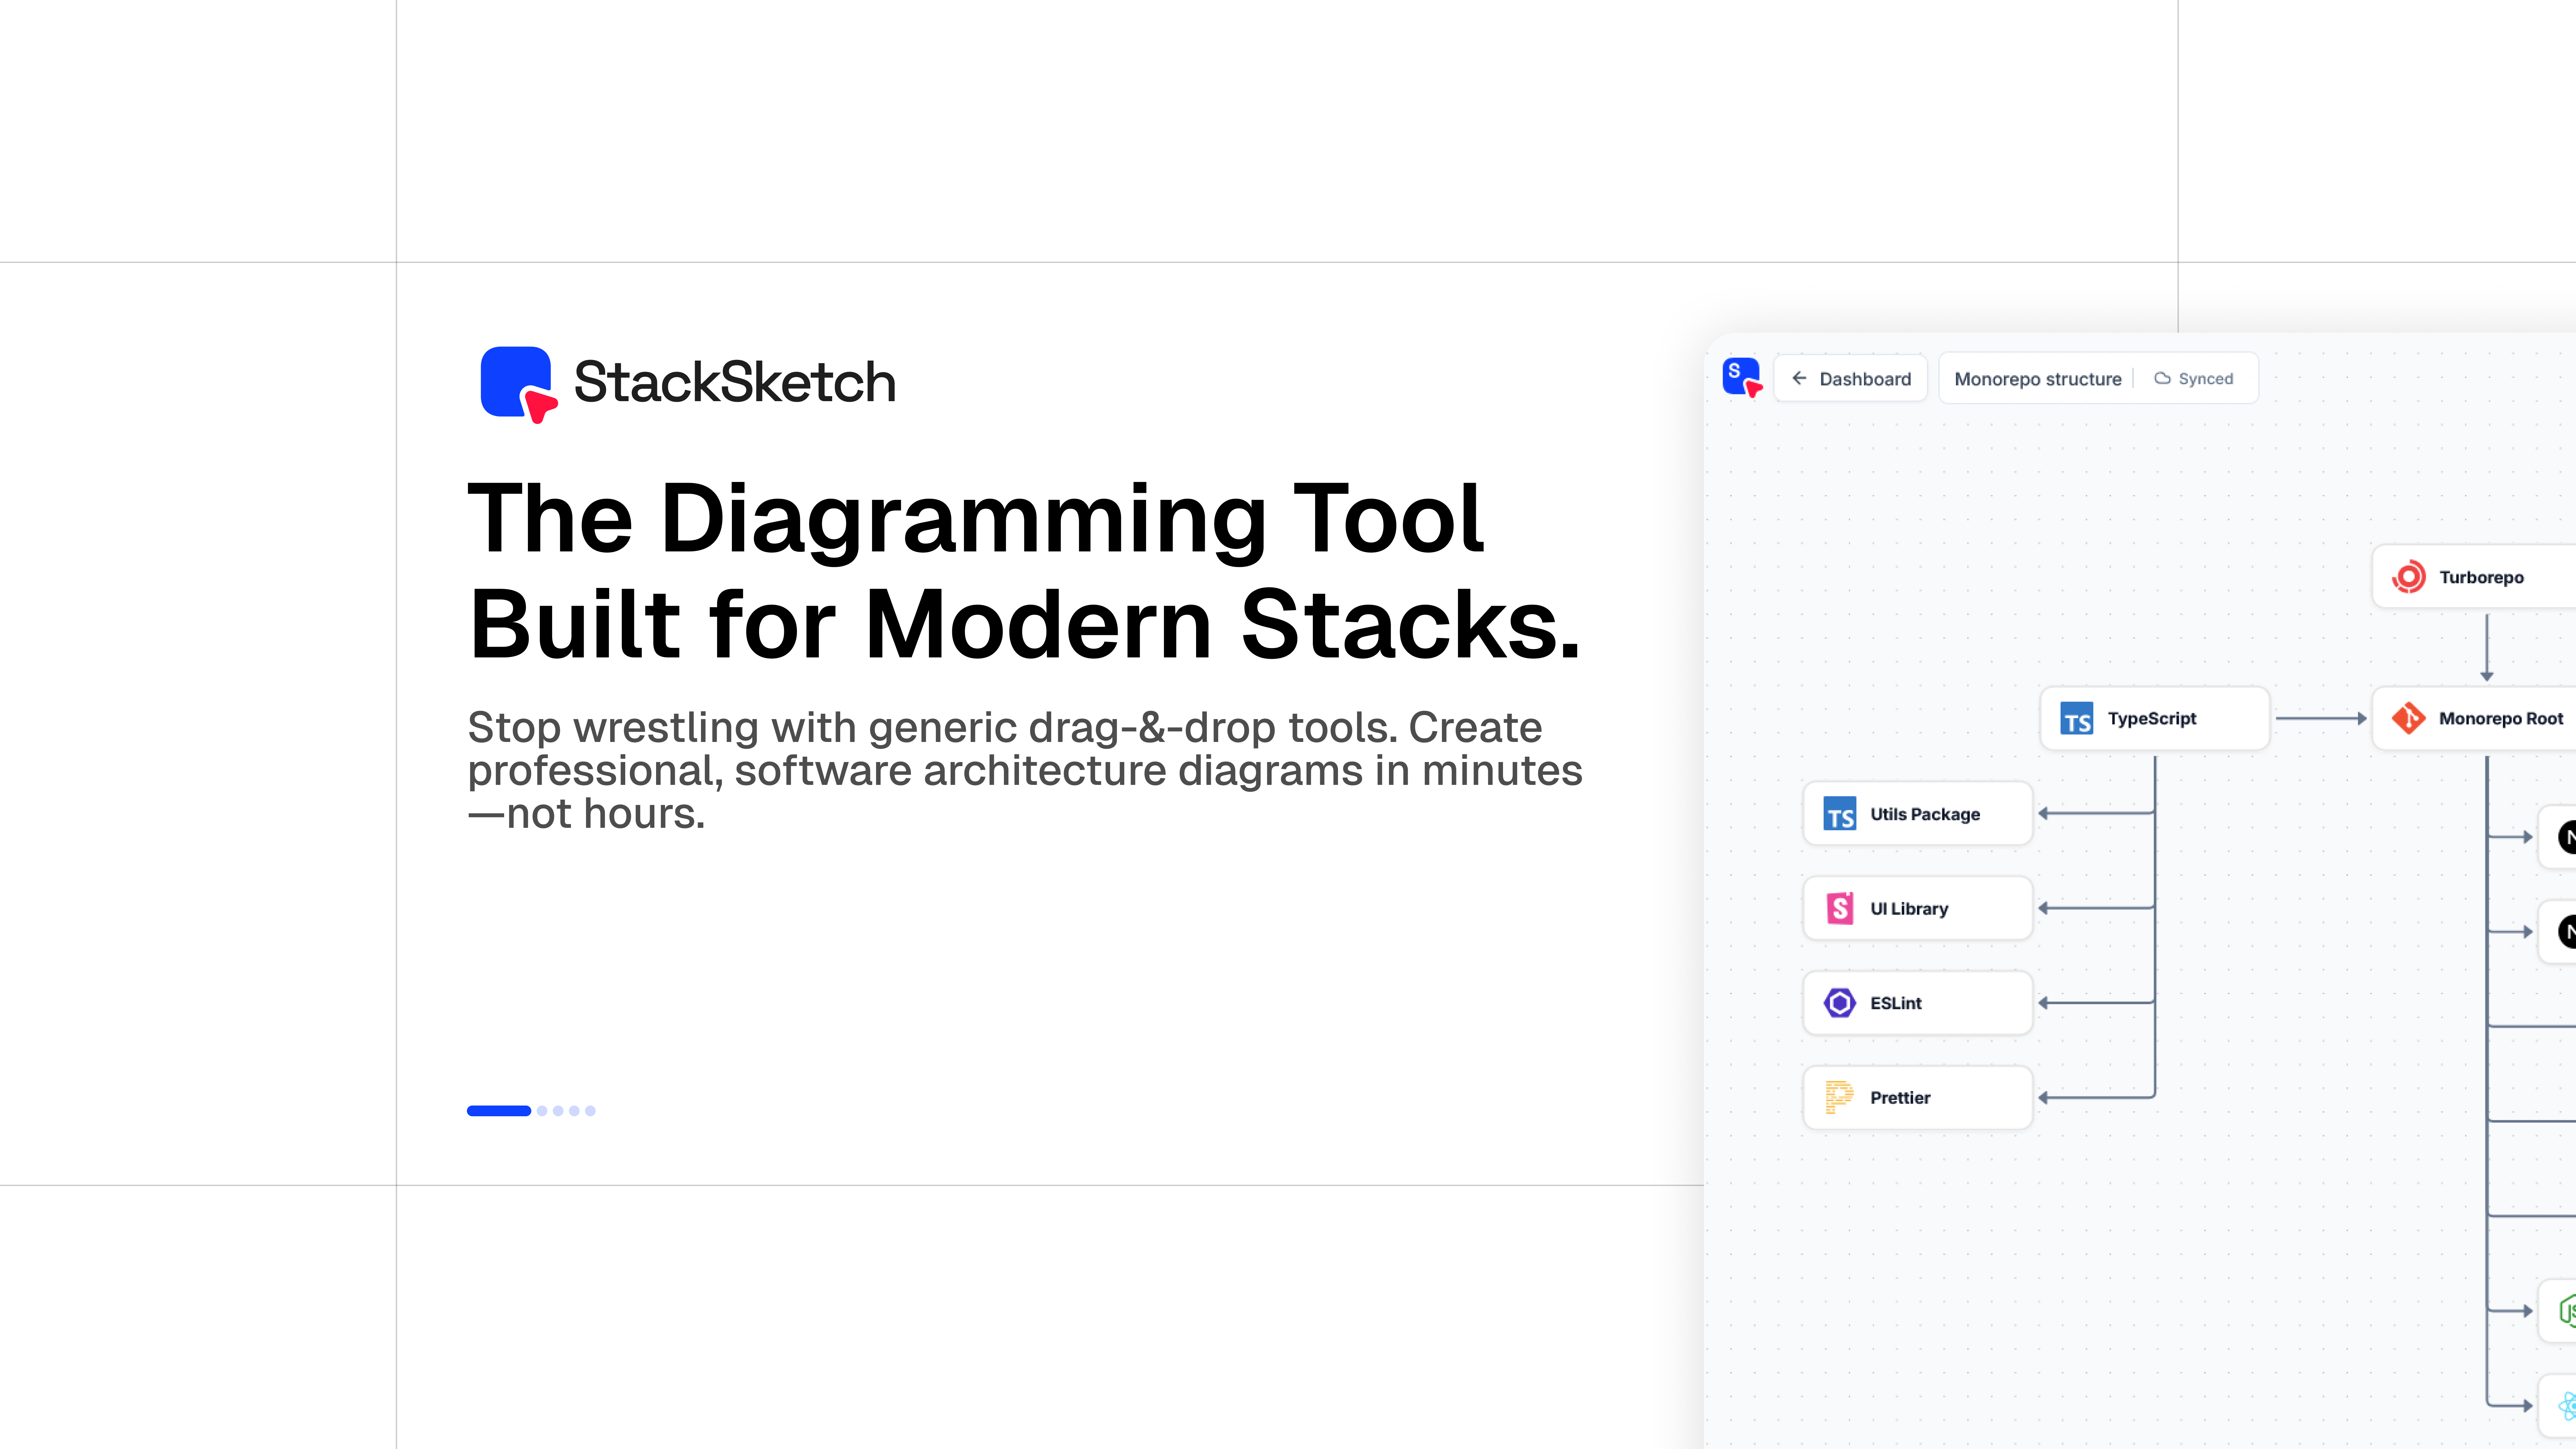This screenshot has width=2576, height=1449.
Task: Open the Dashboard view
Action: tap(1862, 378)
